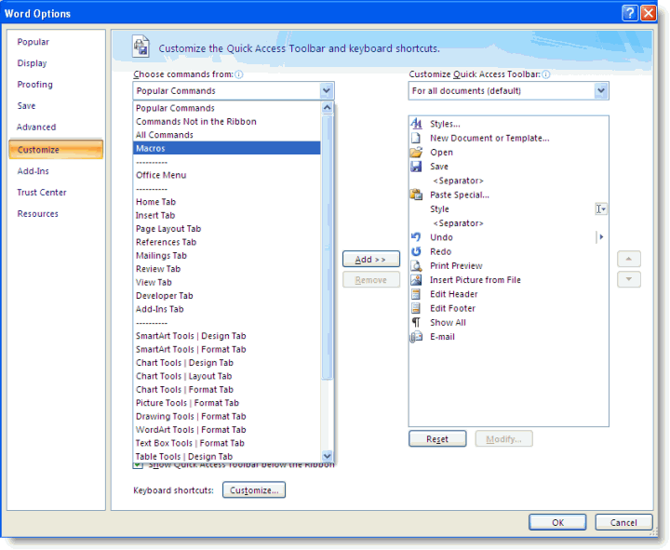Click the Help question mark icon
The width and height of the screenshot is (670, 550).
[630, 13]
